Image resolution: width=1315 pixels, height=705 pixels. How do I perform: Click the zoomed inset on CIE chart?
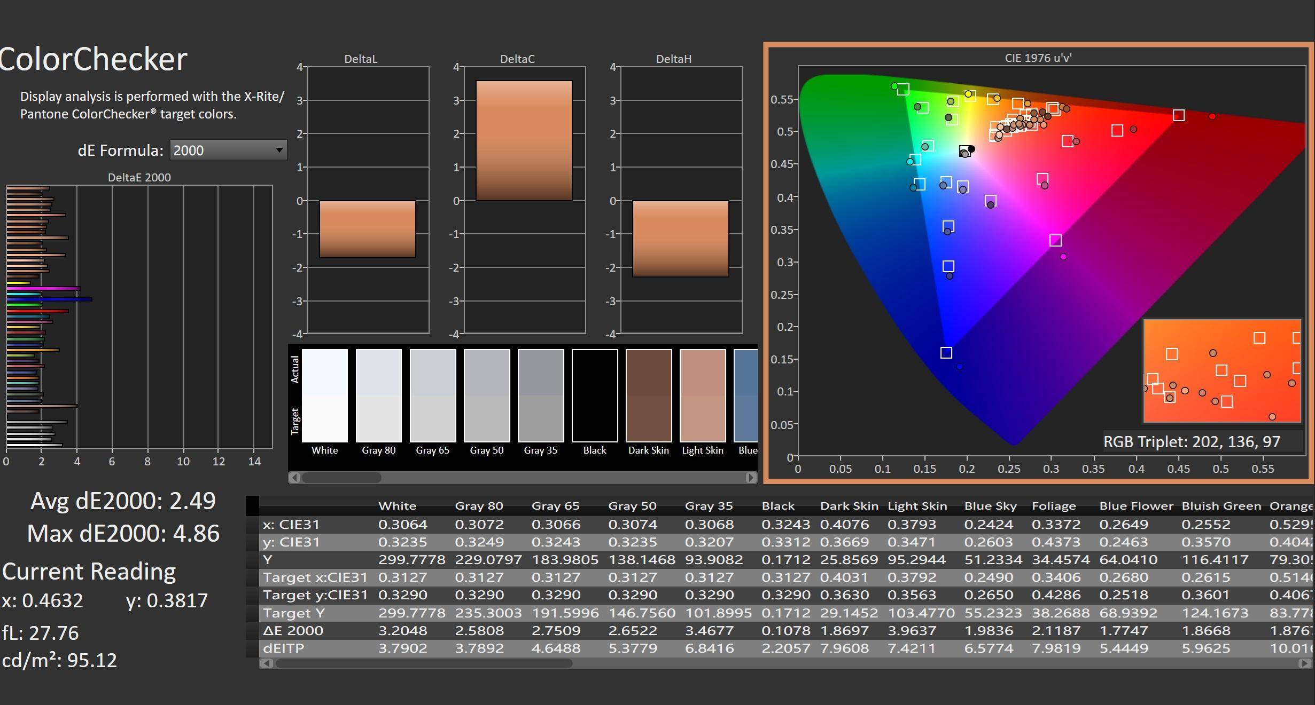click(x=1222, y=371)
